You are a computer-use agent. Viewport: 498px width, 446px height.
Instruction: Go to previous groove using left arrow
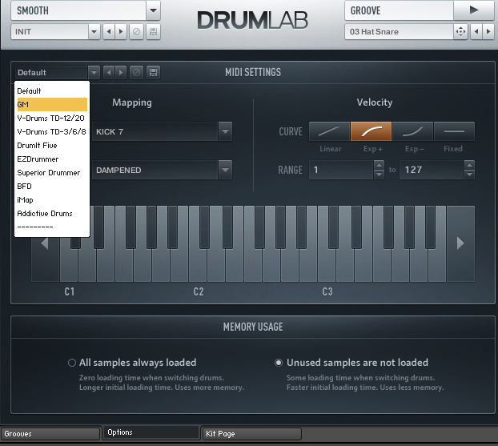click(x=476, y=32)
